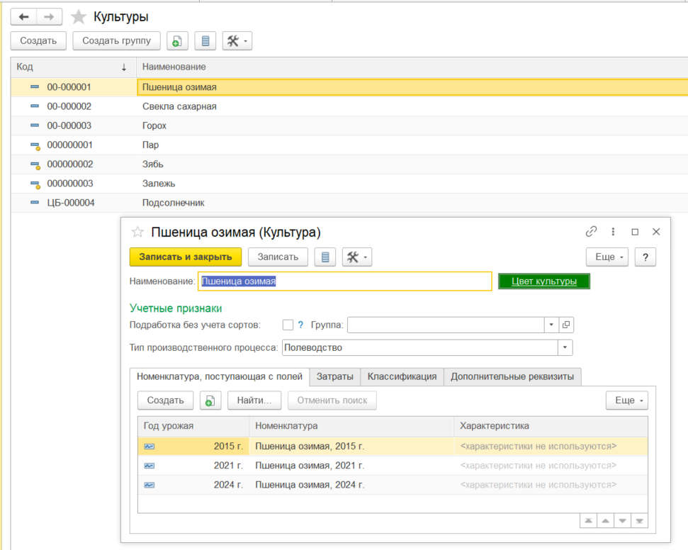The image size is (688, 550).
Task: Select Номенклатура, поступающая с полей tab
Action: [220, 376]
